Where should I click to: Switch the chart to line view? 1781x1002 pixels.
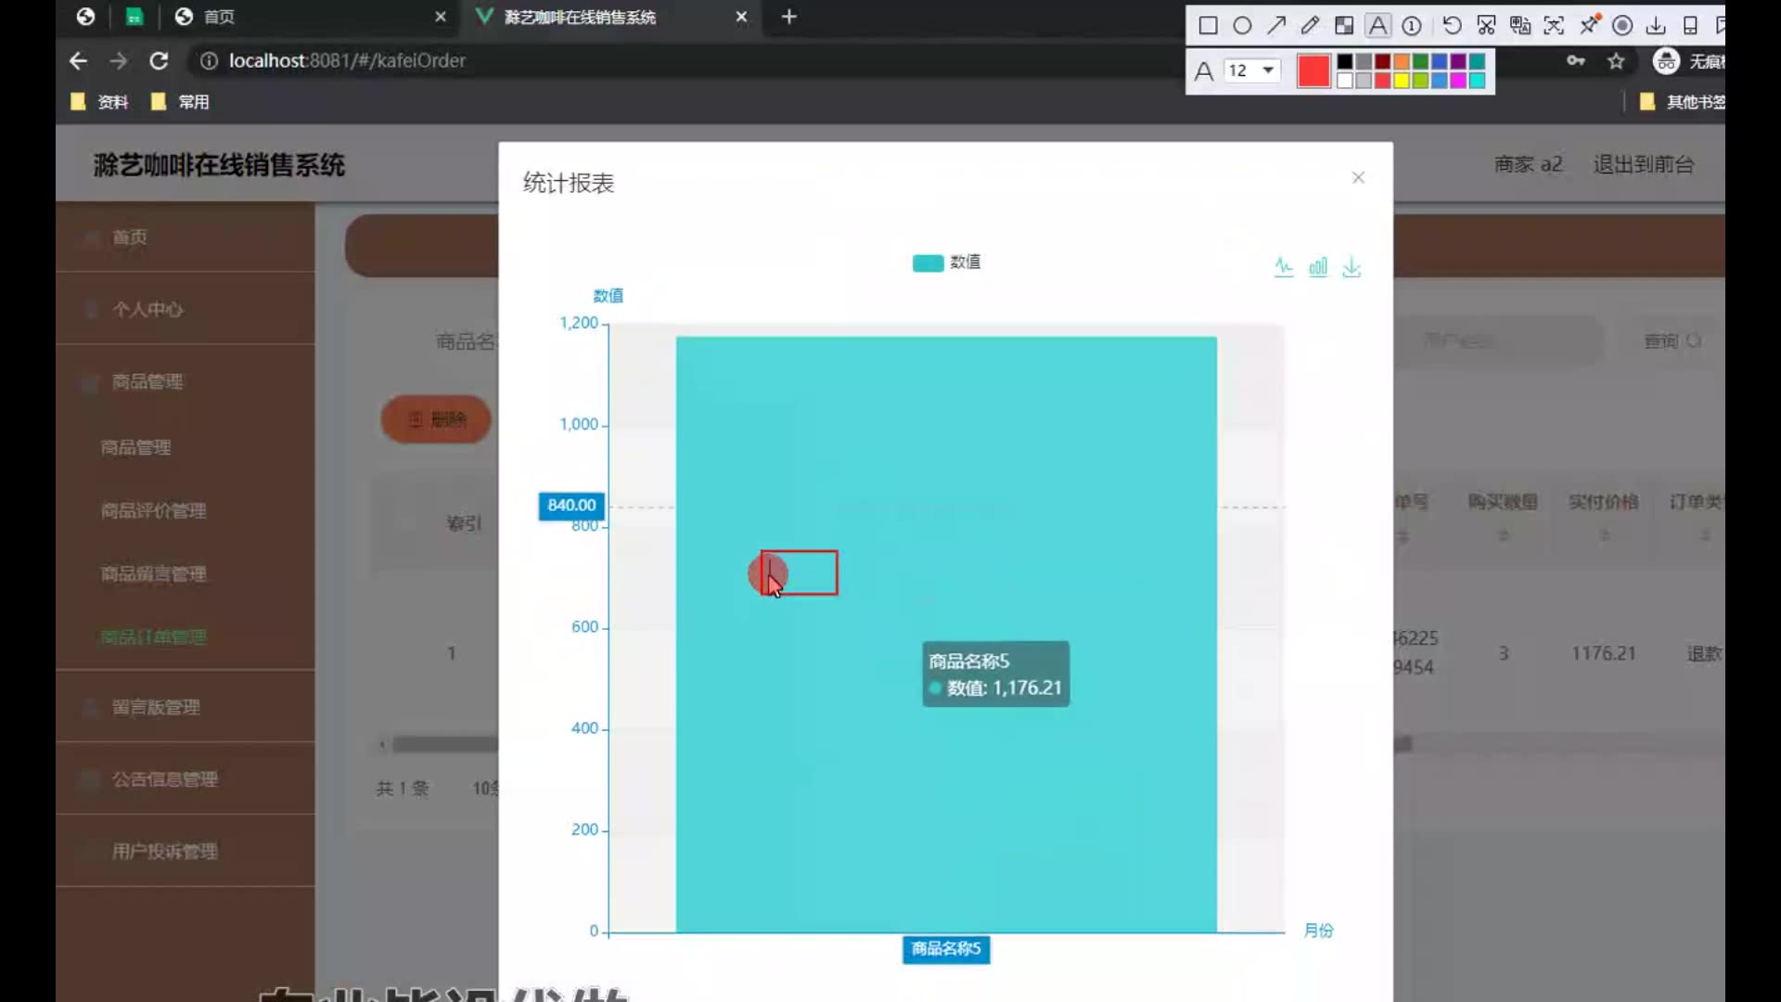click(x=1284, y=268)
